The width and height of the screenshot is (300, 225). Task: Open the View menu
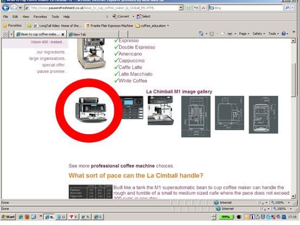click(x=26, y=17)
